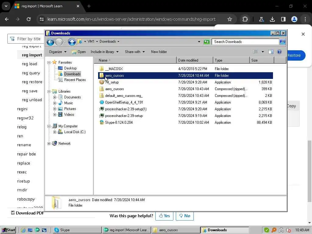Reload the page in Chrome
The height and width of the screenshot is (234, 312).
[x=29, y=19]
